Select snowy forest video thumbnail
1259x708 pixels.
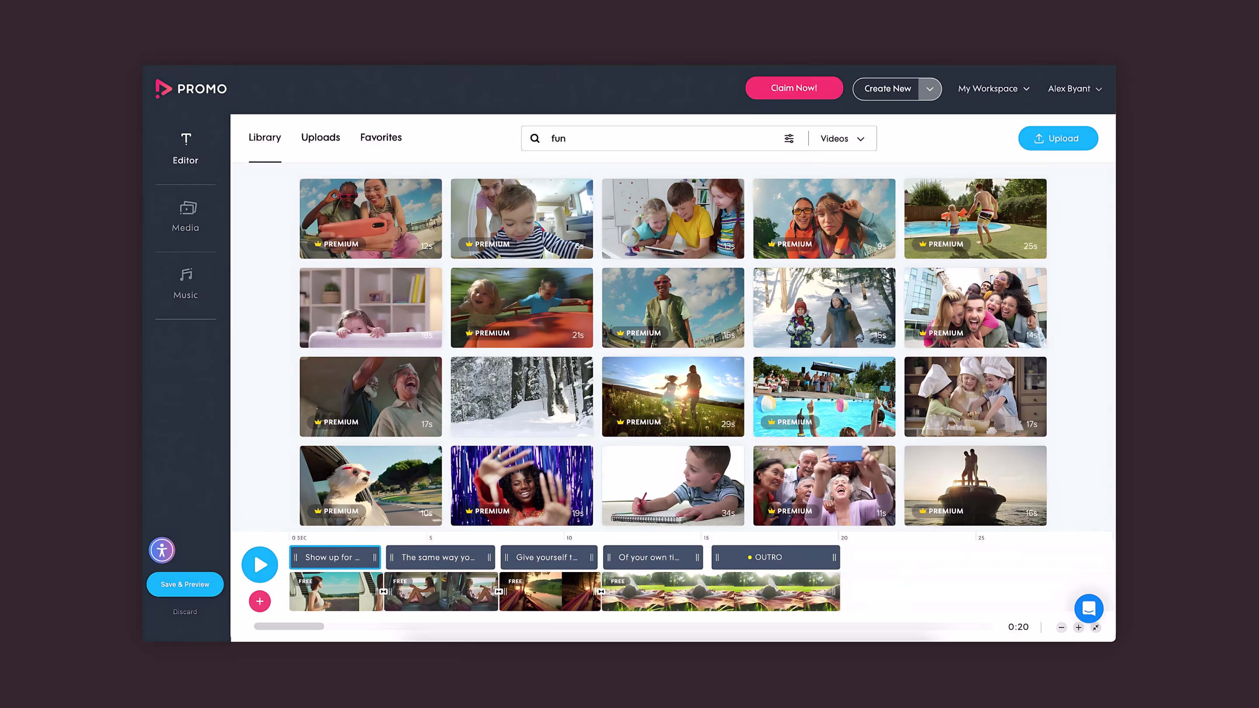tap(522, 396)
